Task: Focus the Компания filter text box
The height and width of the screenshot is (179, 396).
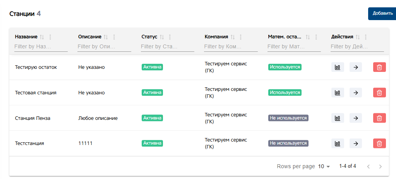Action: click(230, 46)
